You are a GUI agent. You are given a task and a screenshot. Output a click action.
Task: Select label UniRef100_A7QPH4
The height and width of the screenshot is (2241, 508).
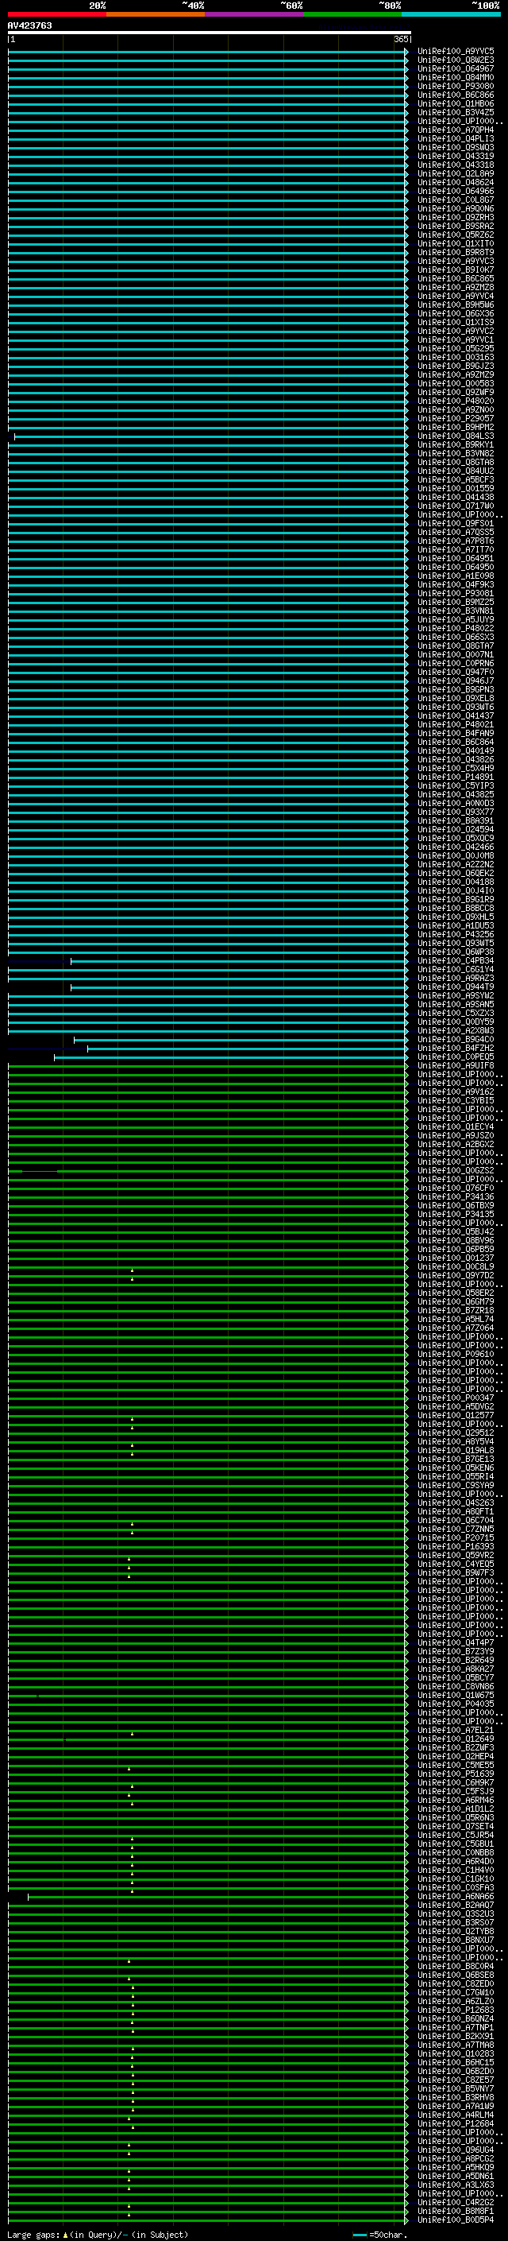[456, 130]
